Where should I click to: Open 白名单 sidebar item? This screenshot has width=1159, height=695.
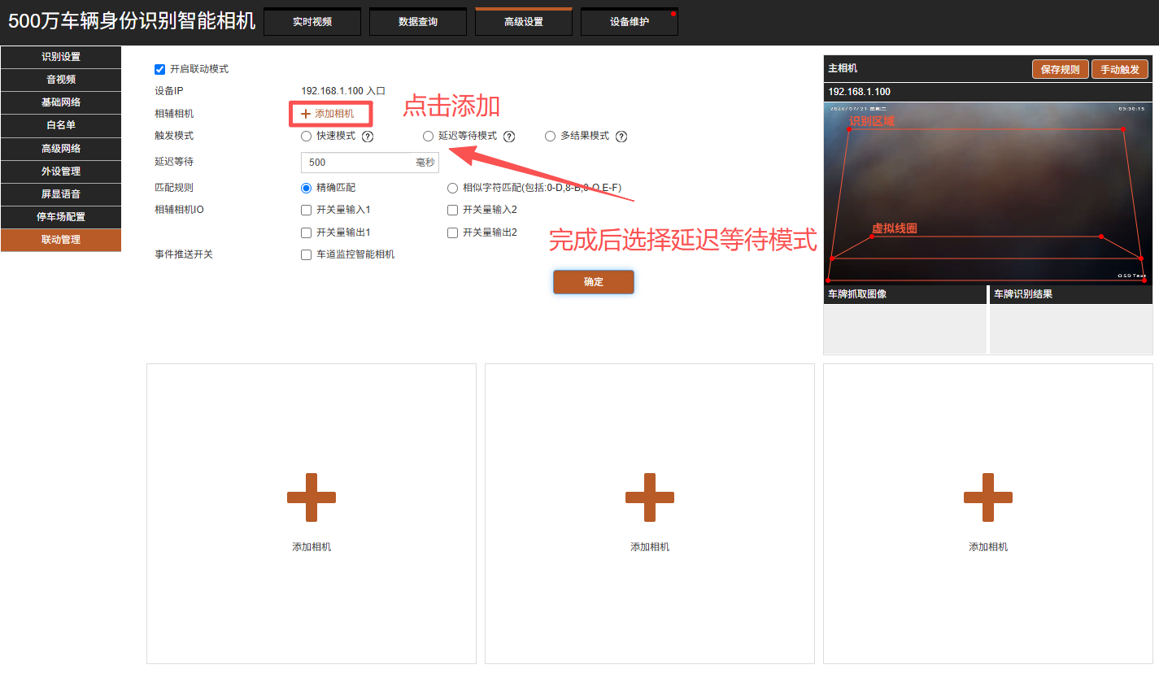click(61, 125)
